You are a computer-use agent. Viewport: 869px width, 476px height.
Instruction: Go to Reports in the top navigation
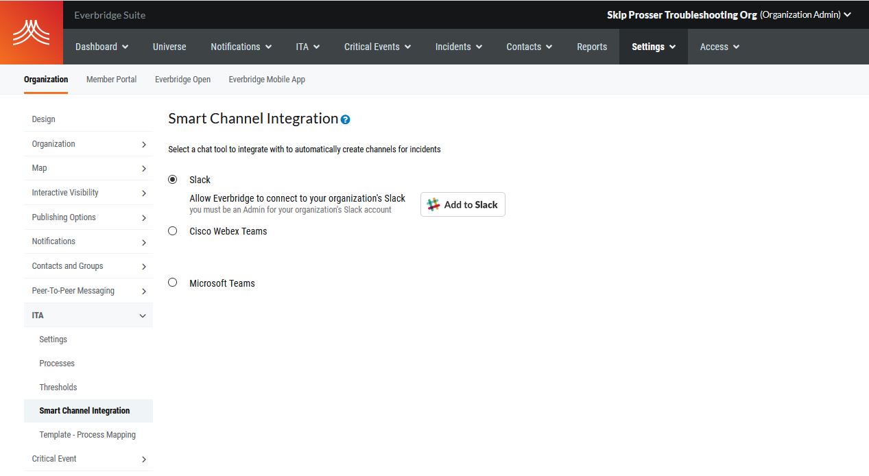(592, 47)
